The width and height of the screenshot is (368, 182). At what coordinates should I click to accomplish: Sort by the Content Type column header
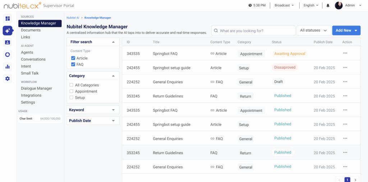coord(220,42)
